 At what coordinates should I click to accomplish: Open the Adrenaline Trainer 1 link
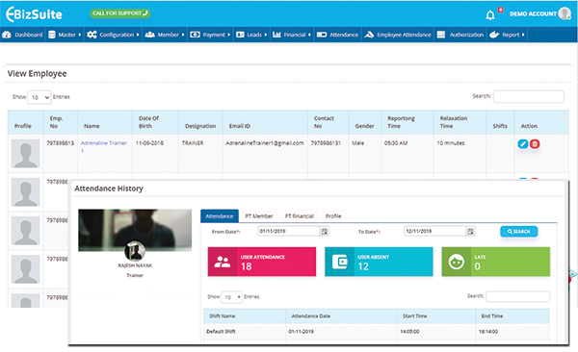104,146
